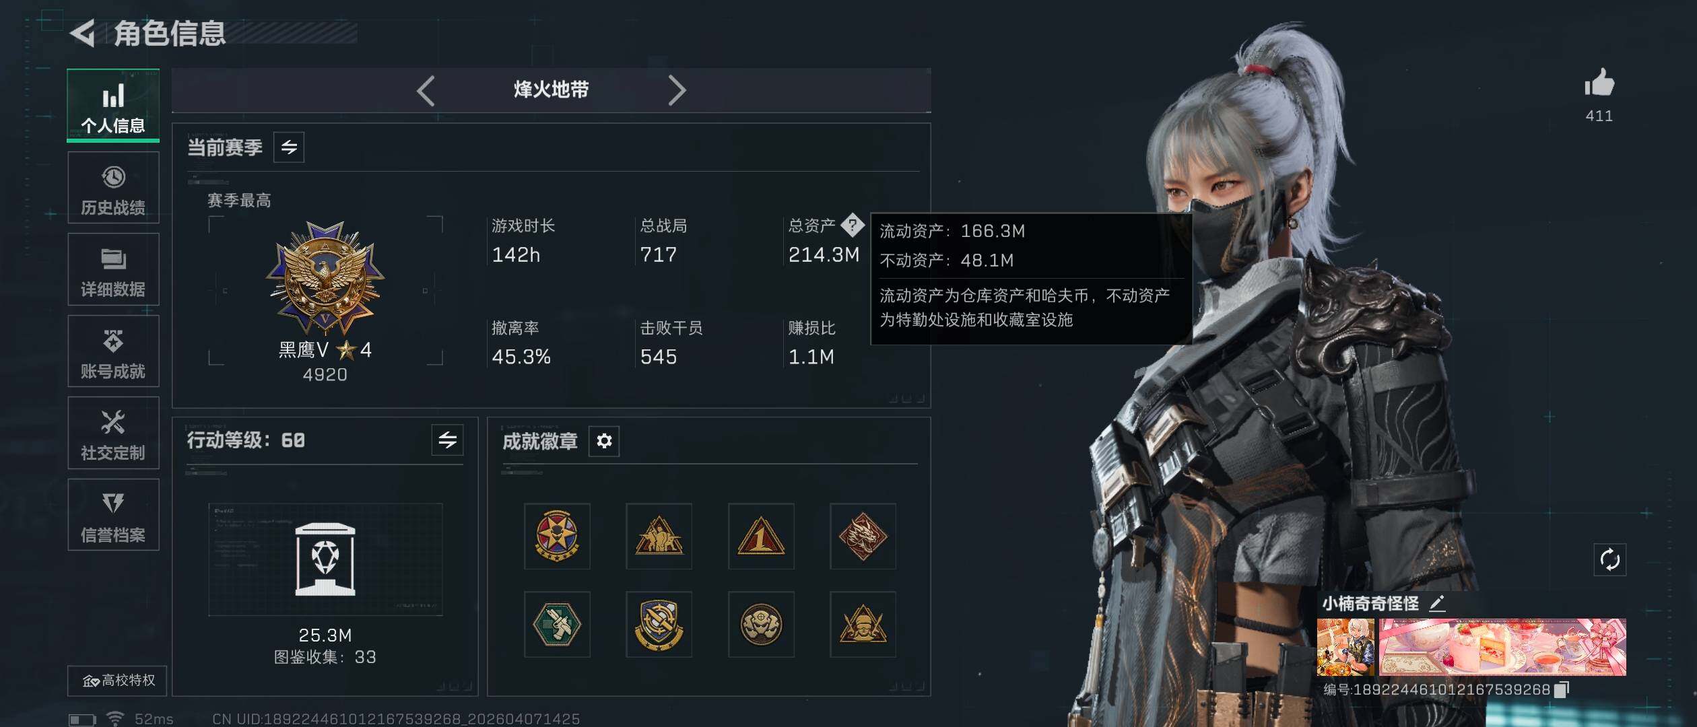Open the collection room display case thumbnail

pyautogui.click(x=325, y=559)
